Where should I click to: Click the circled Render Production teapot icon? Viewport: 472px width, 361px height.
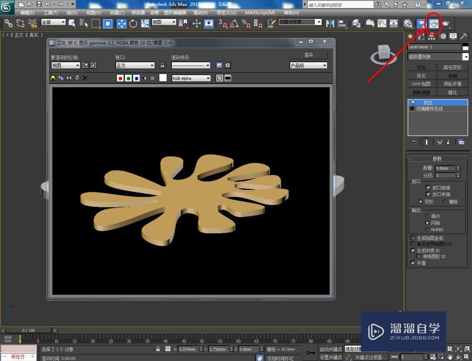point(433,23)
